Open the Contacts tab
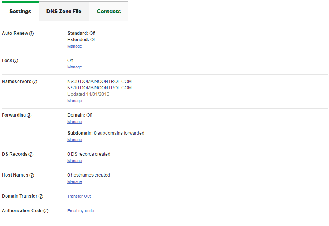Viewport: 329px width, 226px height. coord(109,11)
